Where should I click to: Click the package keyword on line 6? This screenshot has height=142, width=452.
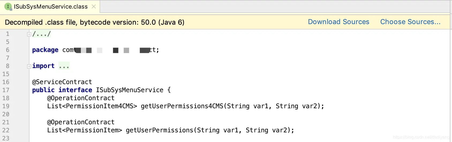point(45,50)
